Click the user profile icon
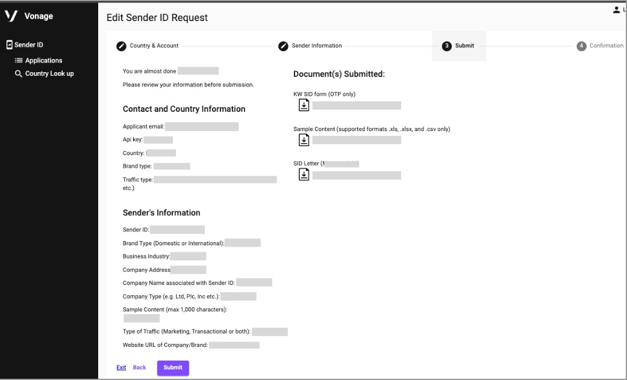627x380 pixels. point(616,9)
